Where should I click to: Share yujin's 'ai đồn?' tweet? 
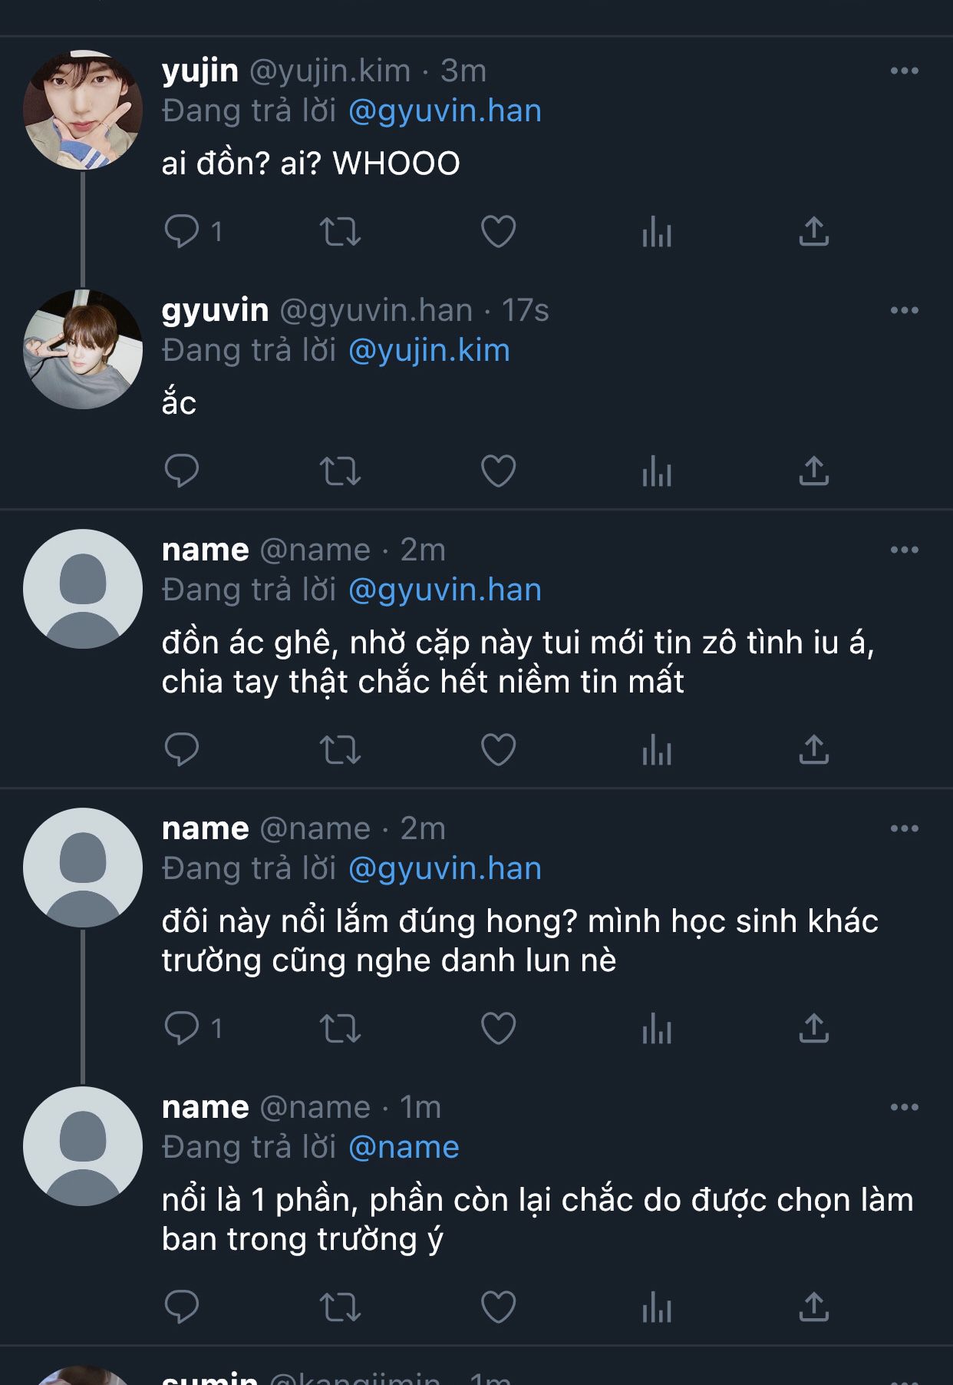(814, 231)
